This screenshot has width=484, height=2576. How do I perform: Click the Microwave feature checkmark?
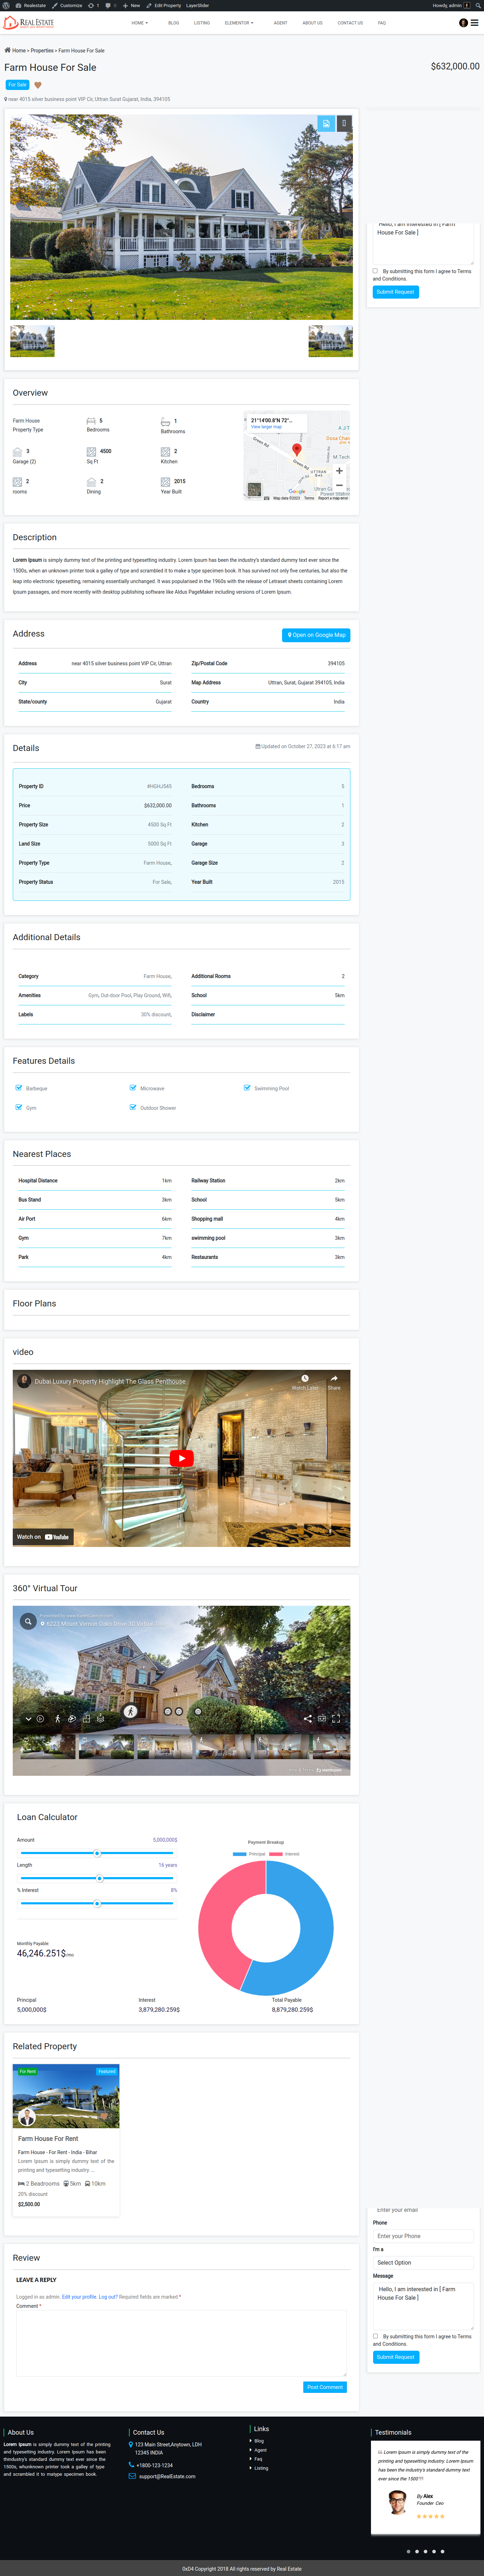tap(133, 1088)
